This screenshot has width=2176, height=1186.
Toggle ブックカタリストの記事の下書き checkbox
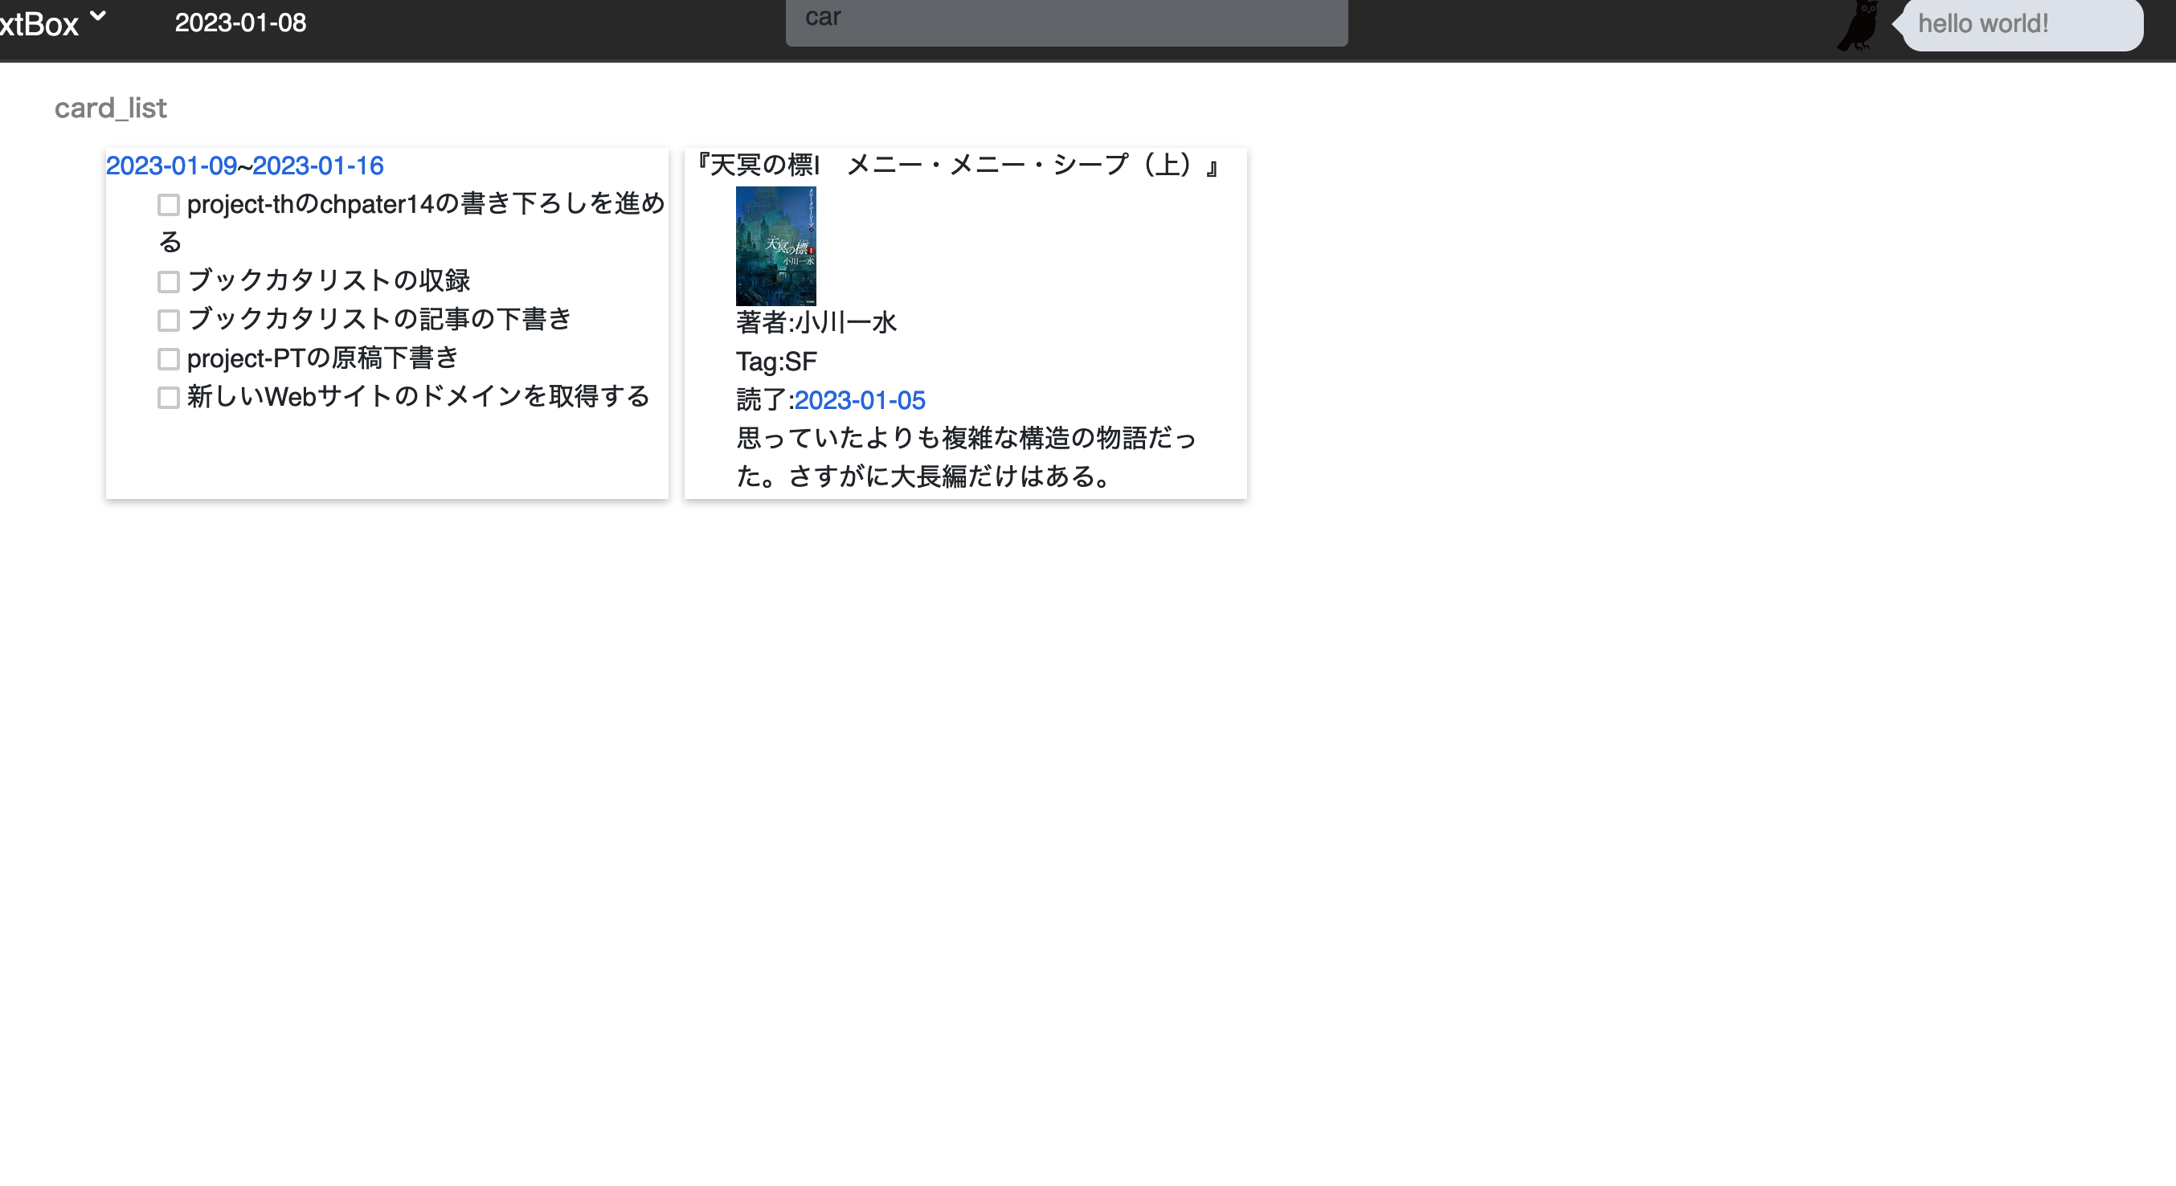click(x=168, y=320)
